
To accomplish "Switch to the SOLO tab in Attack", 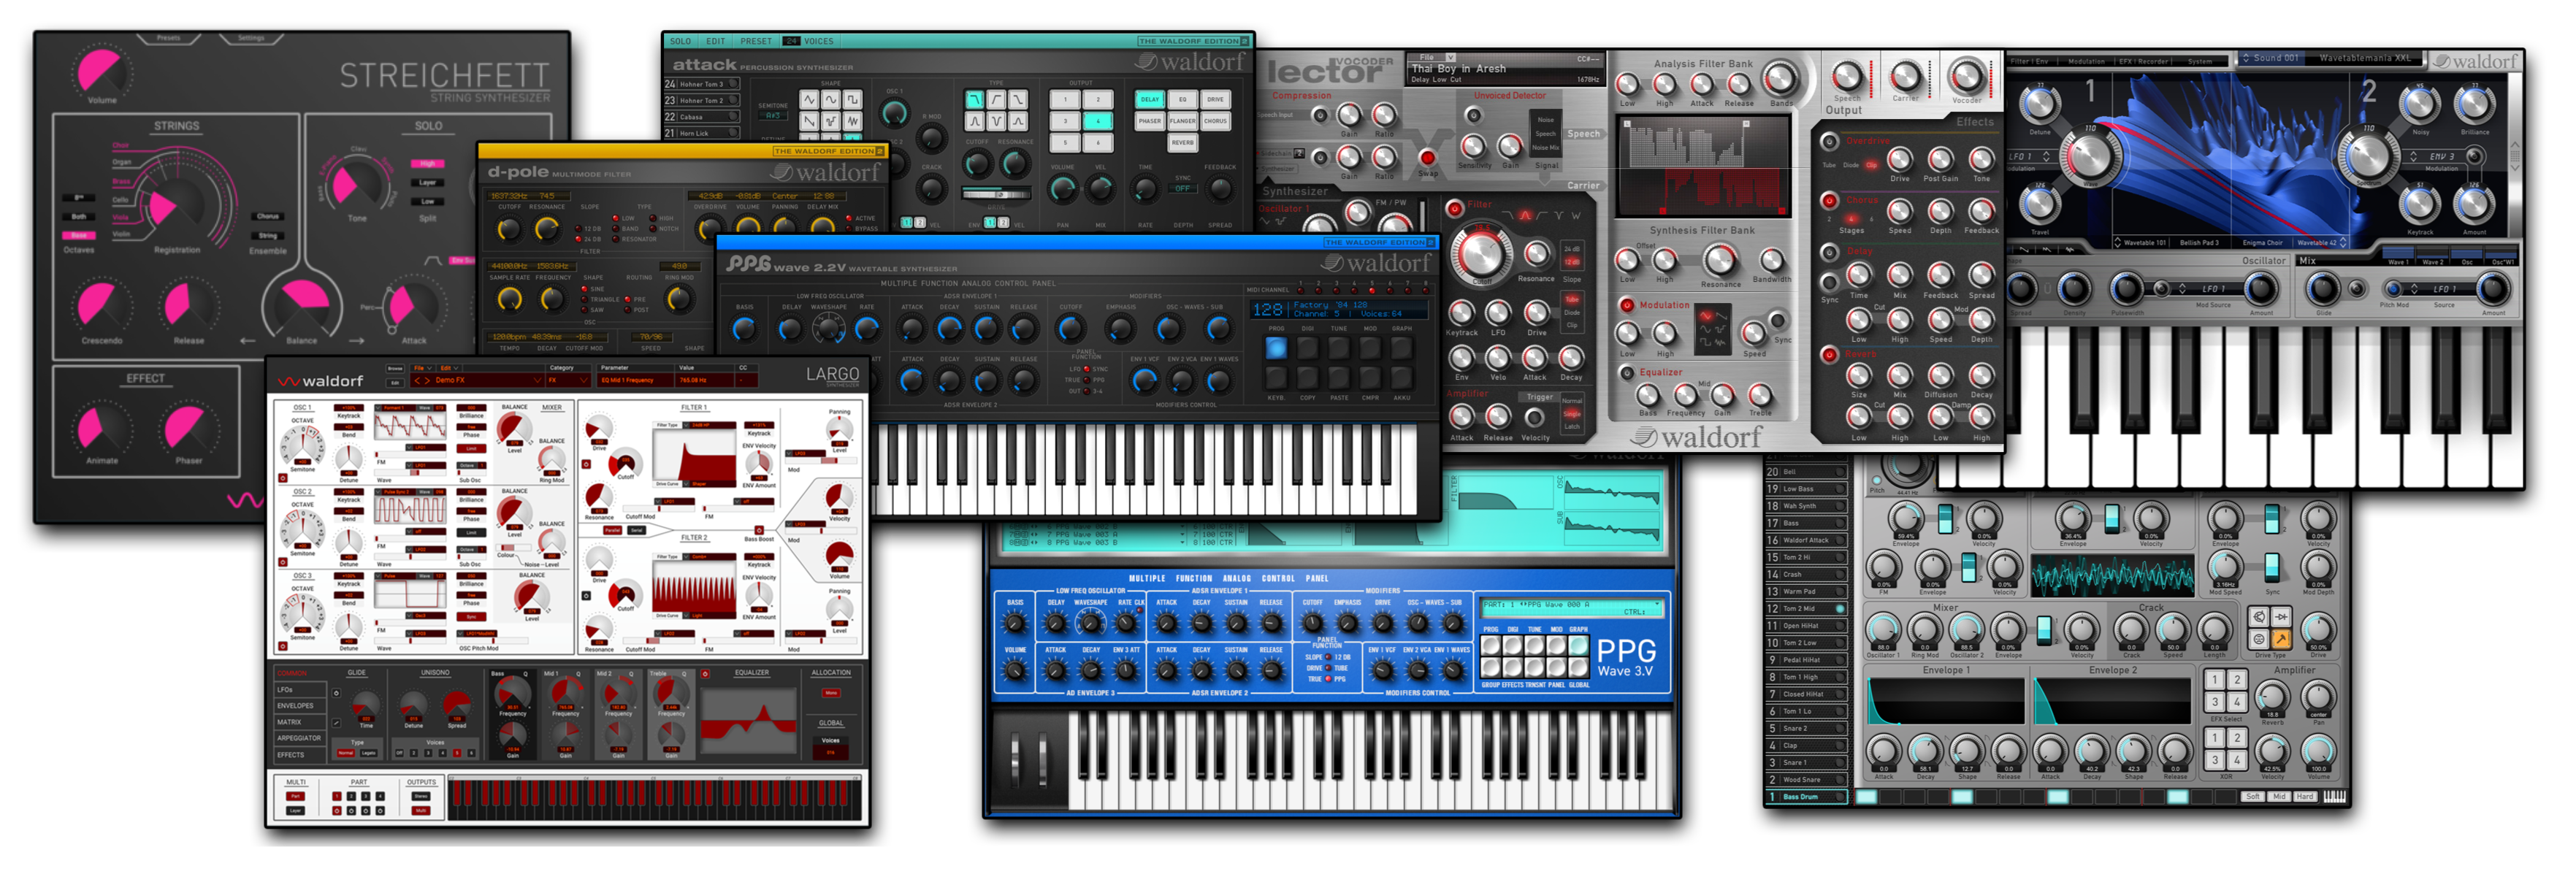I will 680,41.
